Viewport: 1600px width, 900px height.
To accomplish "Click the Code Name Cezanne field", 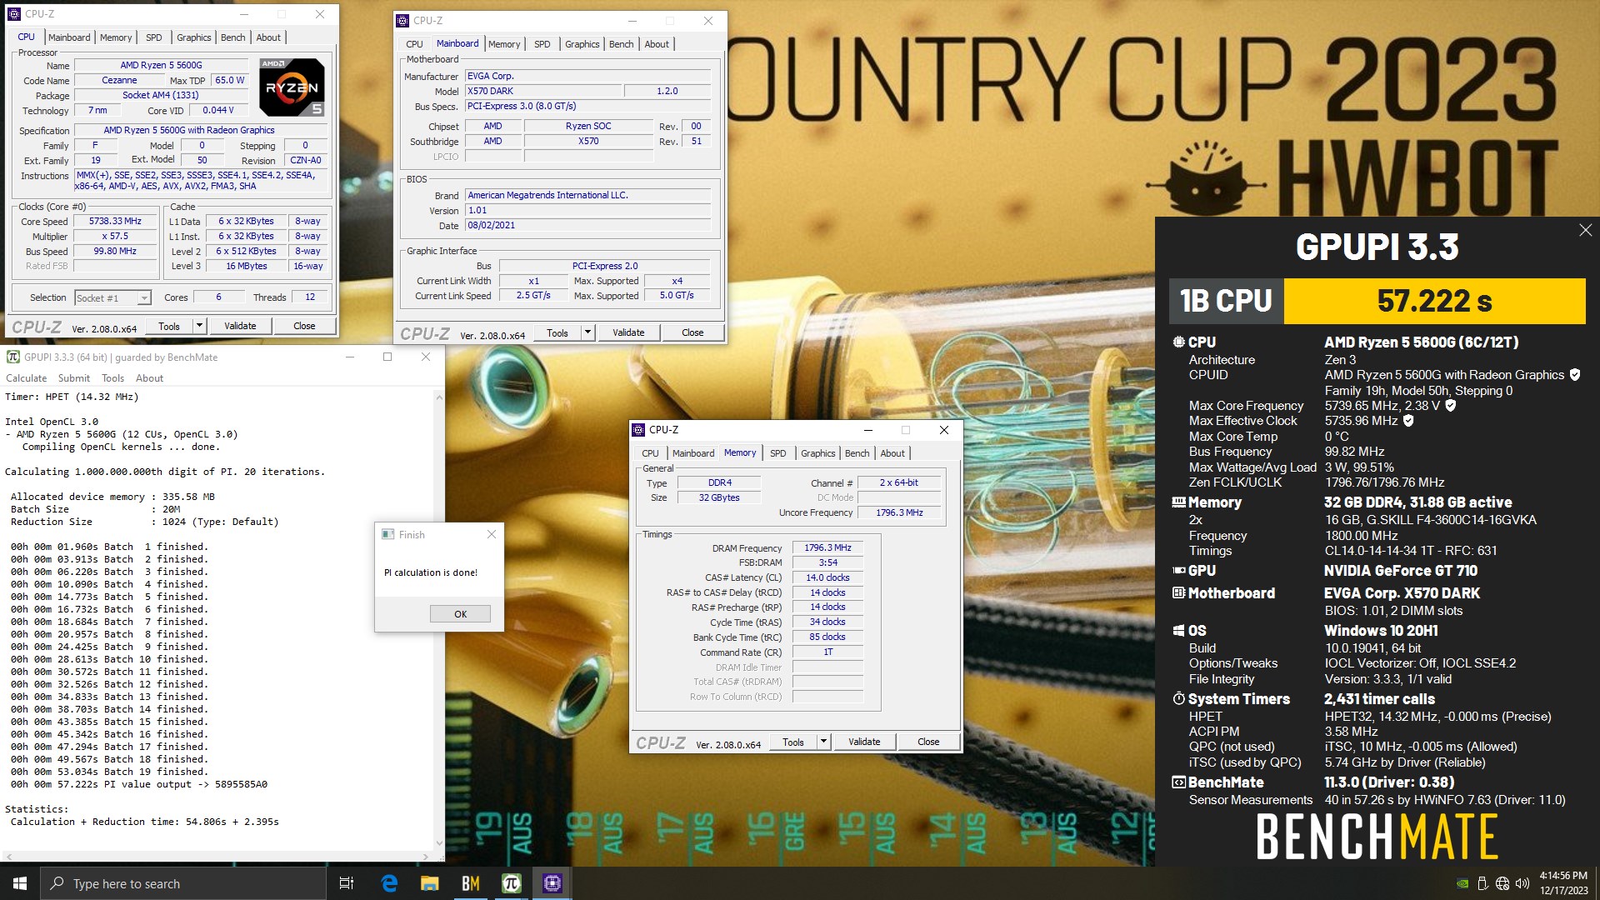I will point(119,81).
